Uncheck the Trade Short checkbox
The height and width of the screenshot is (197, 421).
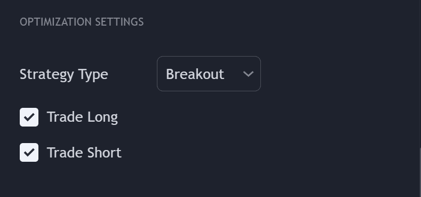pos(29,152)
